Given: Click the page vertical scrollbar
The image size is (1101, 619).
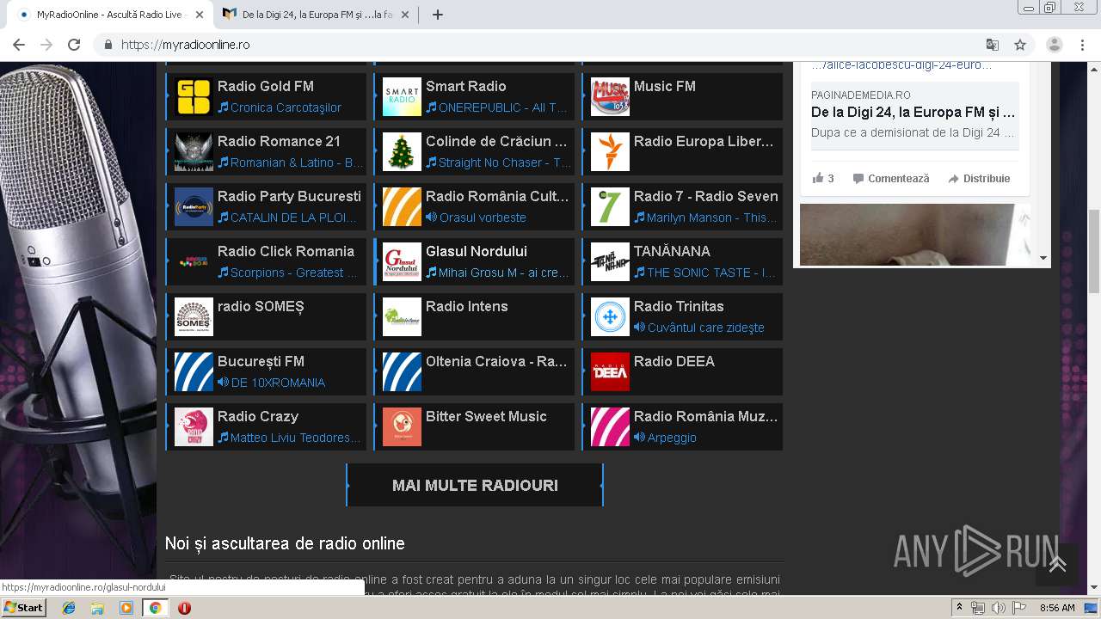Looking at the screenshot, I should (1094, 251).
